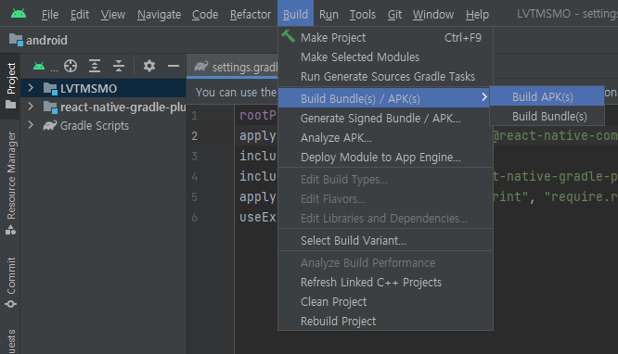The height and width of the screenshot is (354, 618).
Task: Open the Resource Manager side panel
Action: [11, 183]
